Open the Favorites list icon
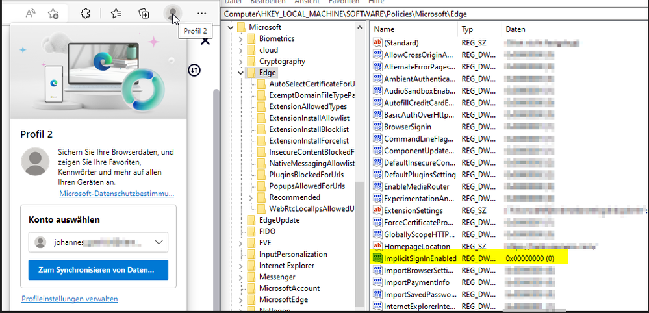 (116, 14)
